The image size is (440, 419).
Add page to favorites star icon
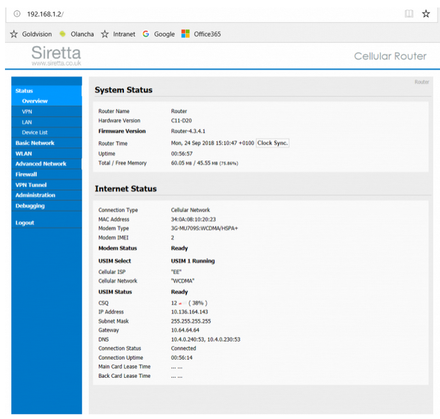click(x=426, y=14)
